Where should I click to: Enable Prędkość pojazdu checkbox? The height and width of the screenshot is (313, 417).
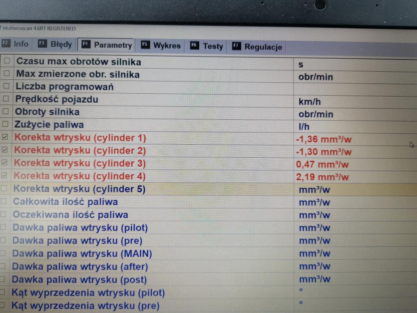coord(6,99)
